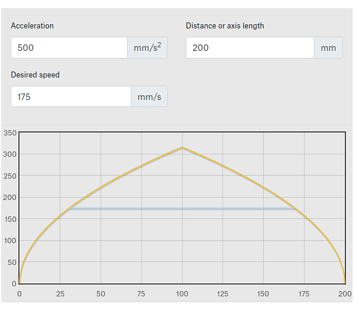Screen dimensions: 359x310
Task: Click the "Distance or axis length" label
Action: pyautogui.click(x=225, y=25)
